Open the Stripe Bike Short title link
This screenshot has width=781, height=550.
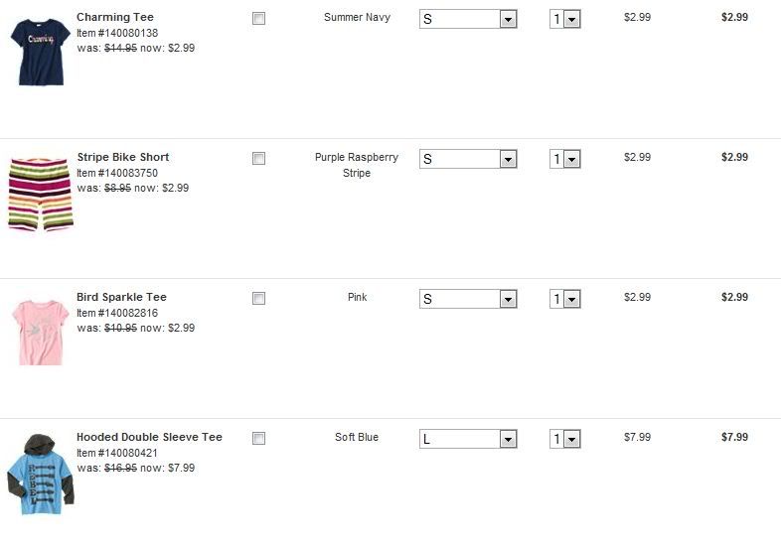(x=123, y=157)
